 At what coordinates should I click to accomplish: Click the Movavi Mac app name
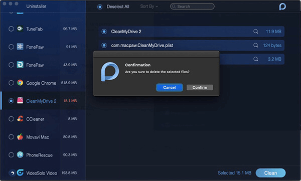coord(38,137)
